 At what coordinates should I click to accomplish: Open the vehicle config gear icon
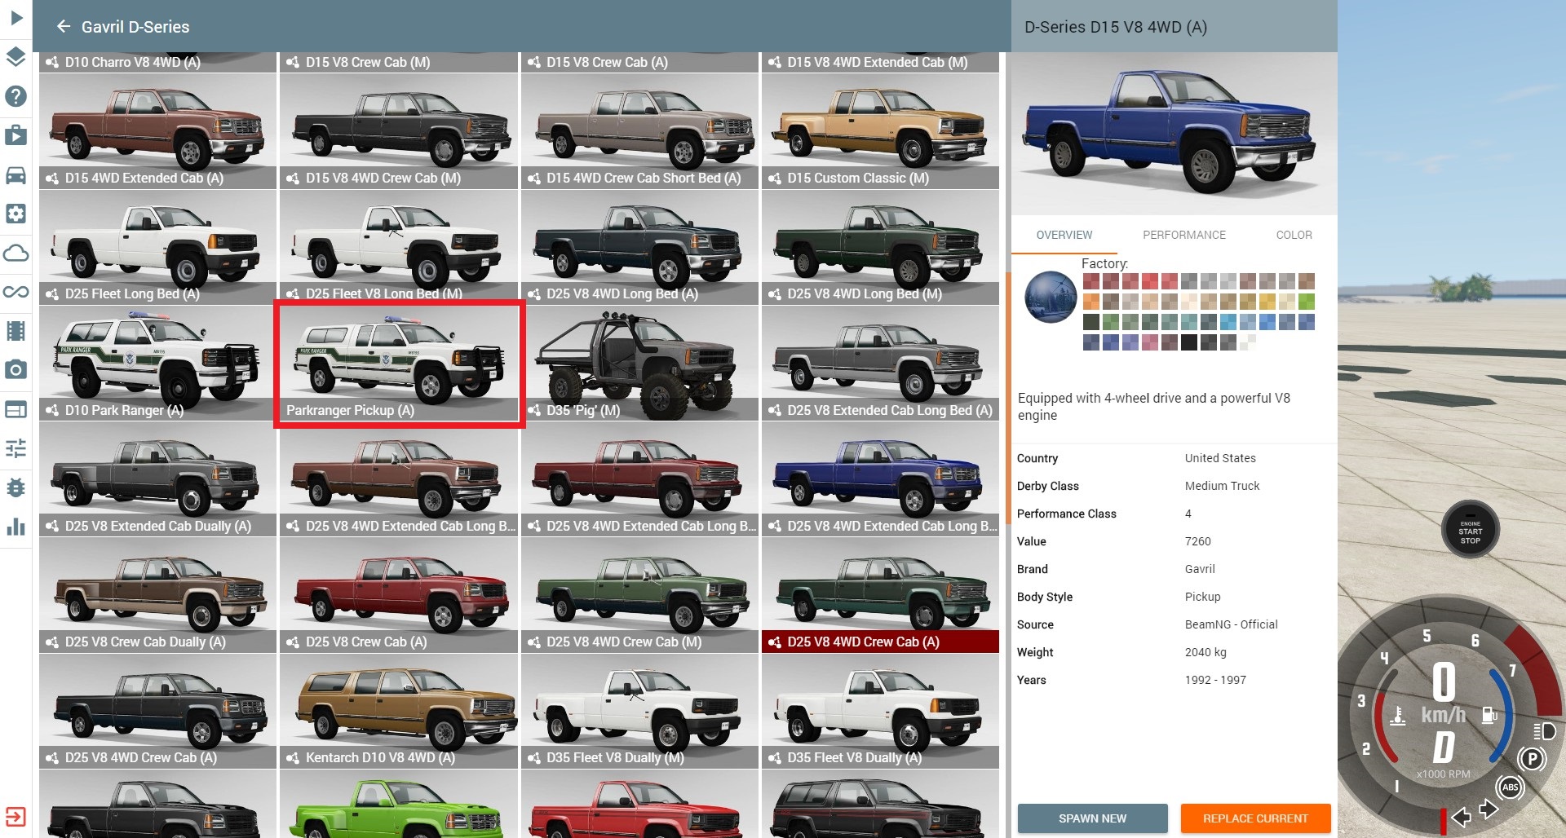tap(15, 214)
